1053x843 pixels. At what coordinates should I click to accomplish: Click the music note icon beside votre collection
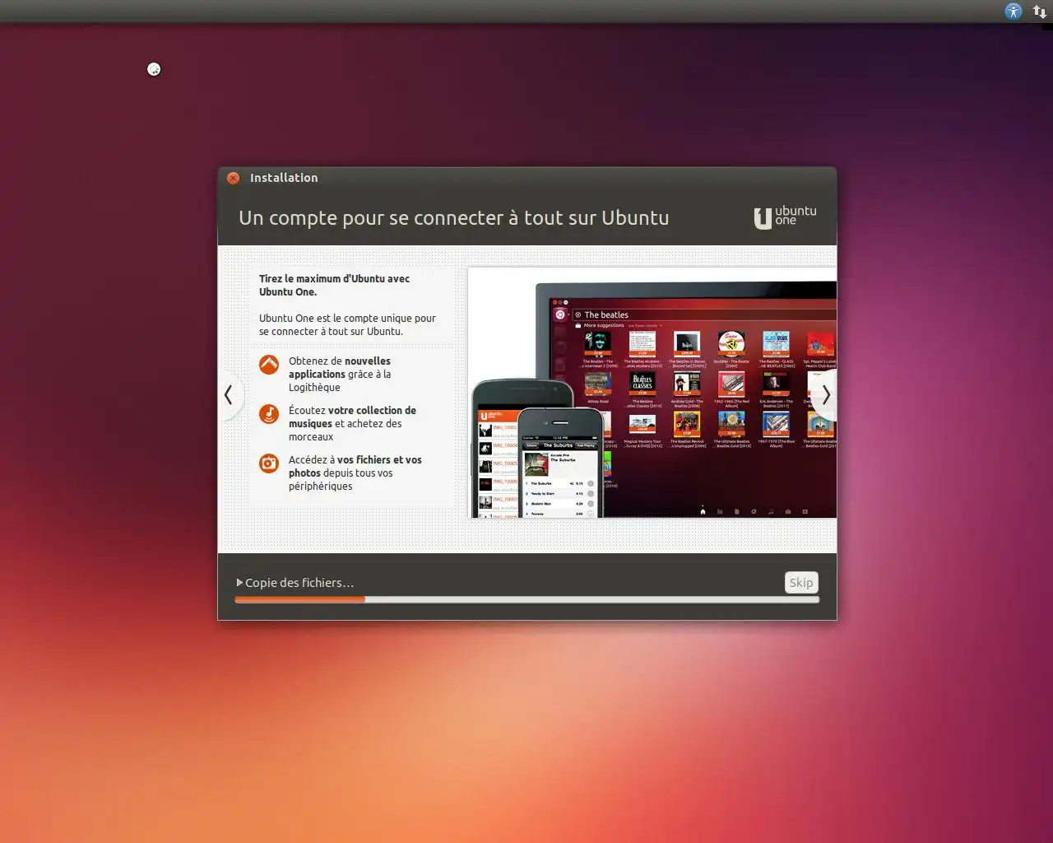(x=269, y=413)
